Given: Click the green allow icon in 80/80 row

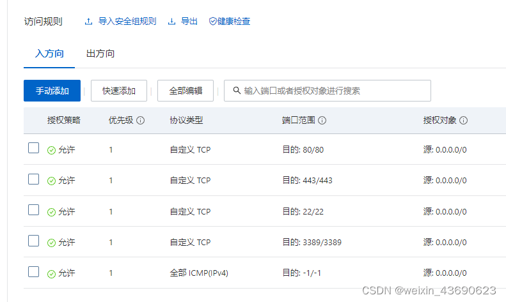Looking at the screenshot, I should pos(51,150).
